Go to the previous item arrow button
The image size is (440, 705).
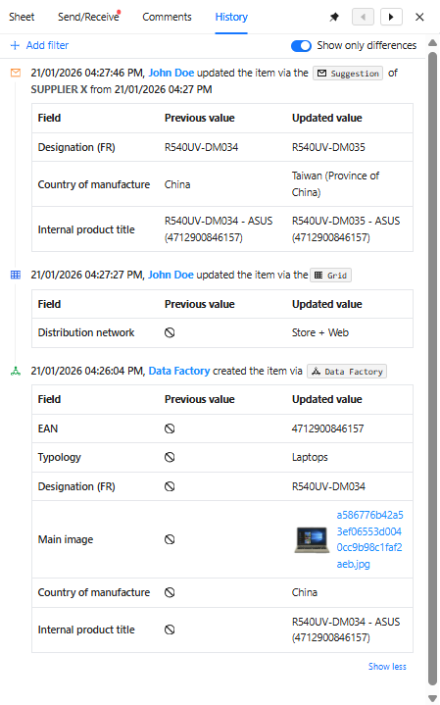coord(363,17)
